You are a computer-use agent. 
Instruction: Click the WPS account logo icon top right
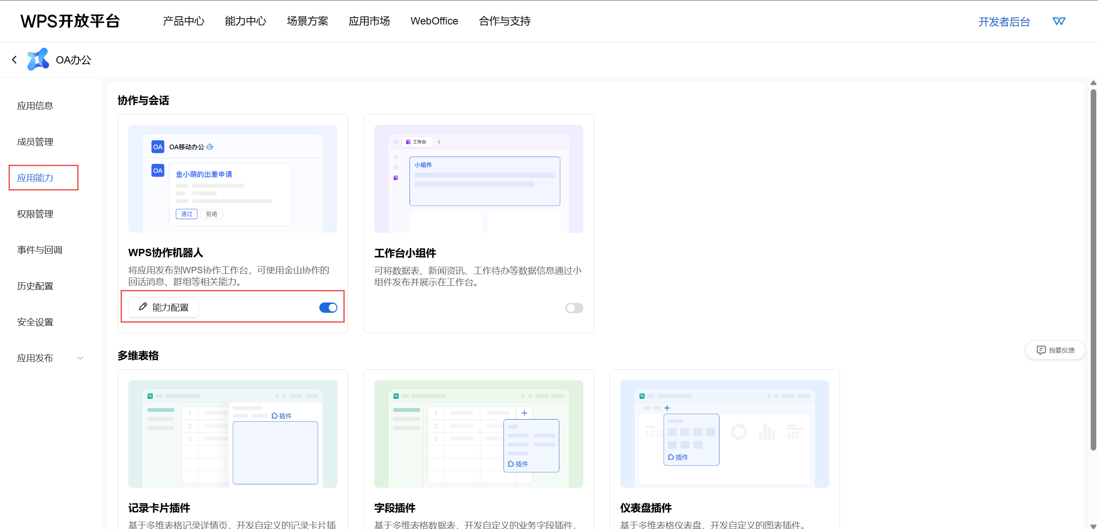[x=1059, y=21]
